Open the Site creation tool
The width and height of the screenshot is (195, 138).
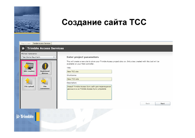(29, 68)
